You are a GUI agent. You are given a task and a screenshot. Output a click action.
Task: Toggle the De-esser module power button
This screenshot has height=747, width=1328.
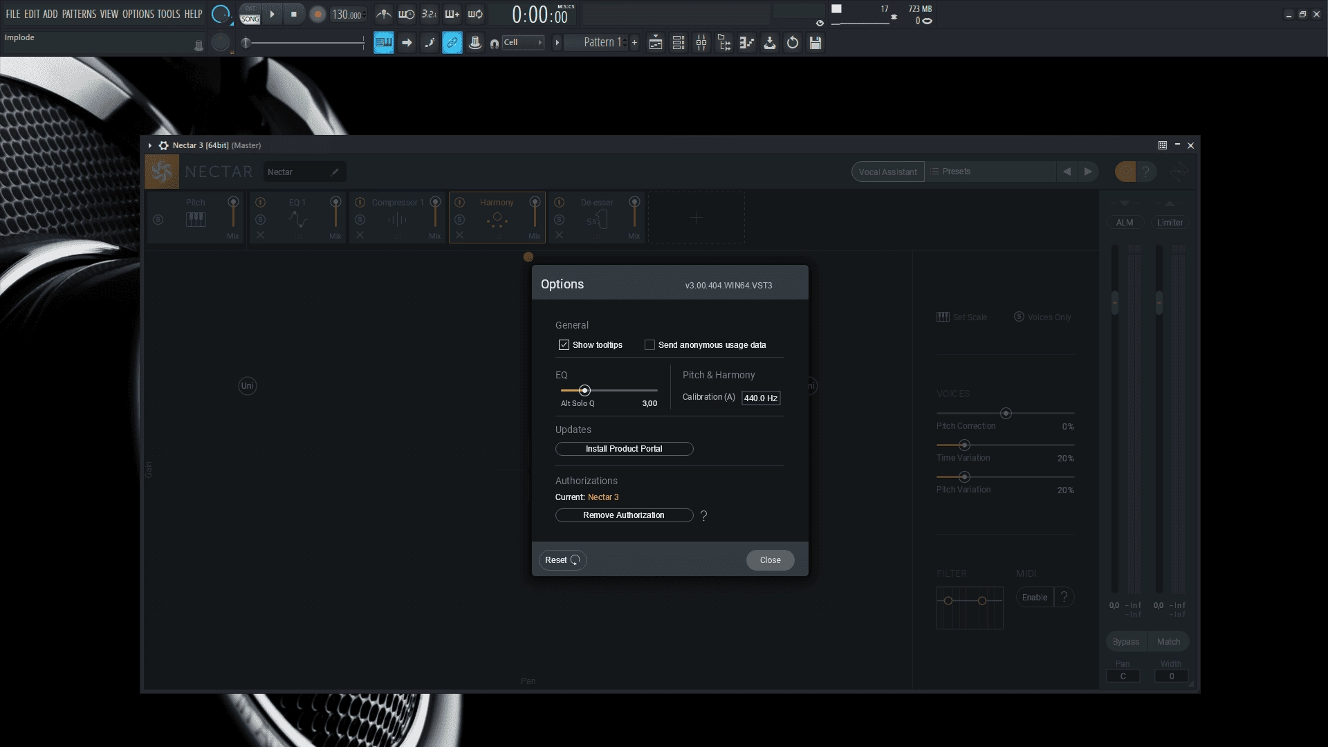[560, 203]
